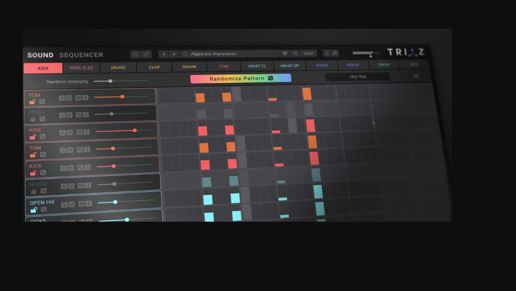Solo the FOLEY row with S
This screenshot has height=291, width=516.
62,115
